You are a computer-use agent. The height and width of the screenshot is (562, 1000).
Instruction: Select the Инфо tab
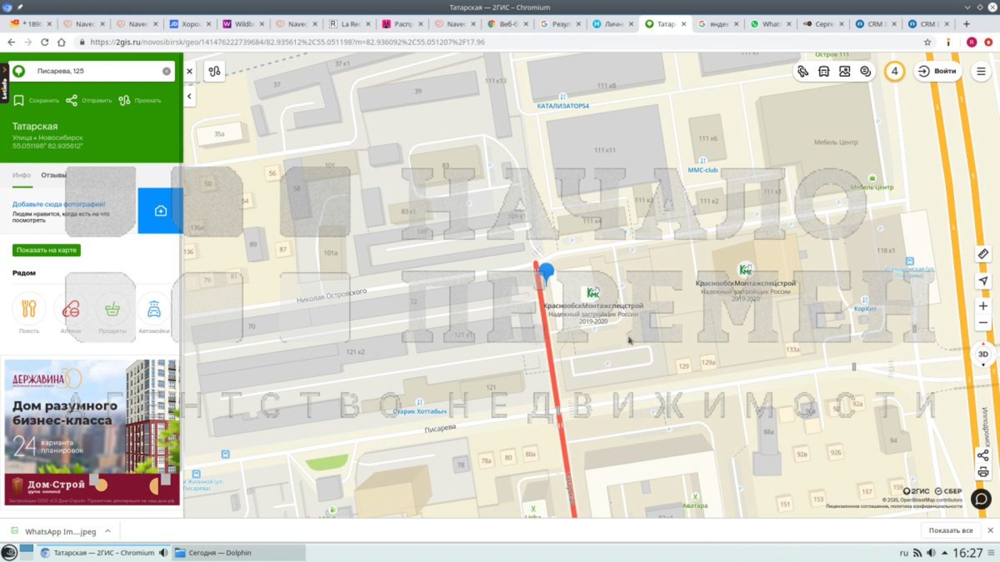click(x=21, y=175)
